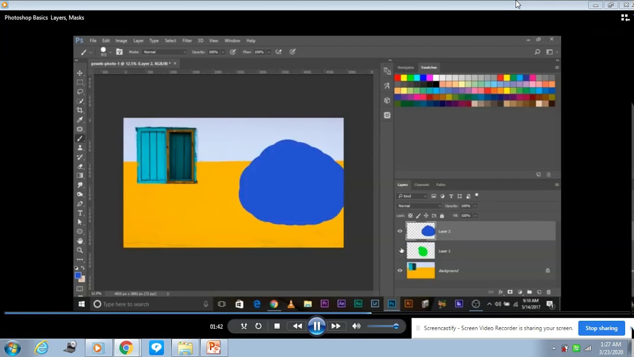Image resolution: width=634 pixels, height=357 pixels.
Task: Toggle visibility of Layer 1
Action: coord(400,251)
